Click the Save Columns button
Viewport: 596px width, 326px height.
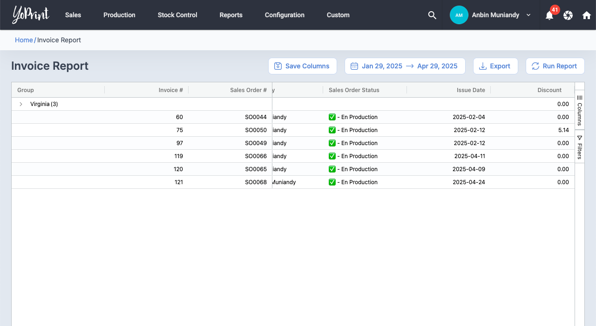(x=302, y=66)
